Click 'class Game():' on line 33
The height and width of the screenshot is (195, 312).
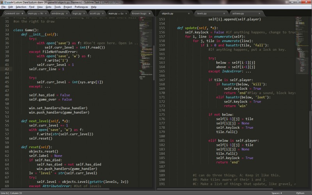tap(26, 30)
